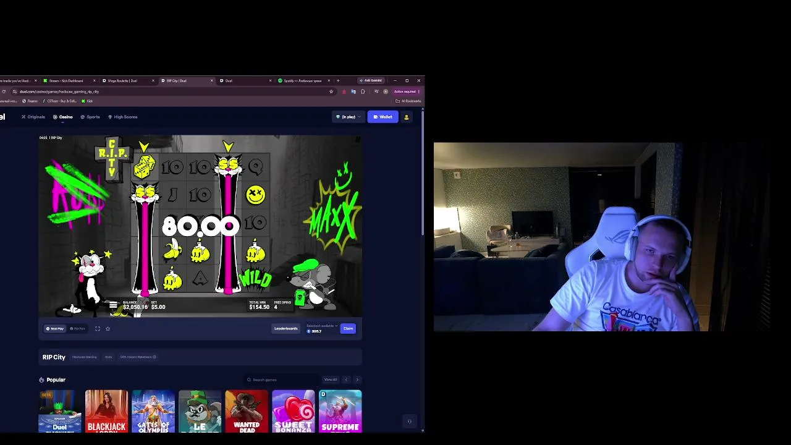Claim the available rakeback
This screenshot has width=791, height=445.
(348, 329)
